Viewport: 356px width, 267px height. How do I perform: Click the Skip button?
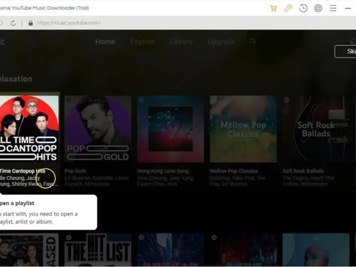pos(346,52)
